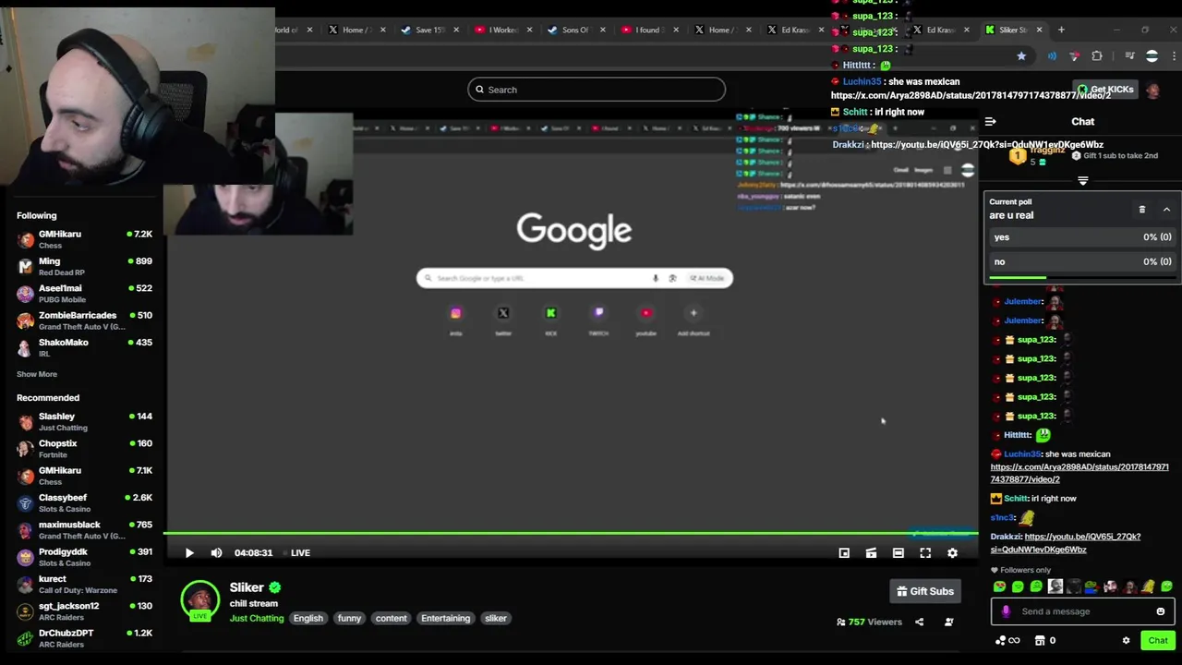Click the Just Chatting category link
This screenshot has height=665, width=1182.
pyautogui.click(x=257, y=618)
